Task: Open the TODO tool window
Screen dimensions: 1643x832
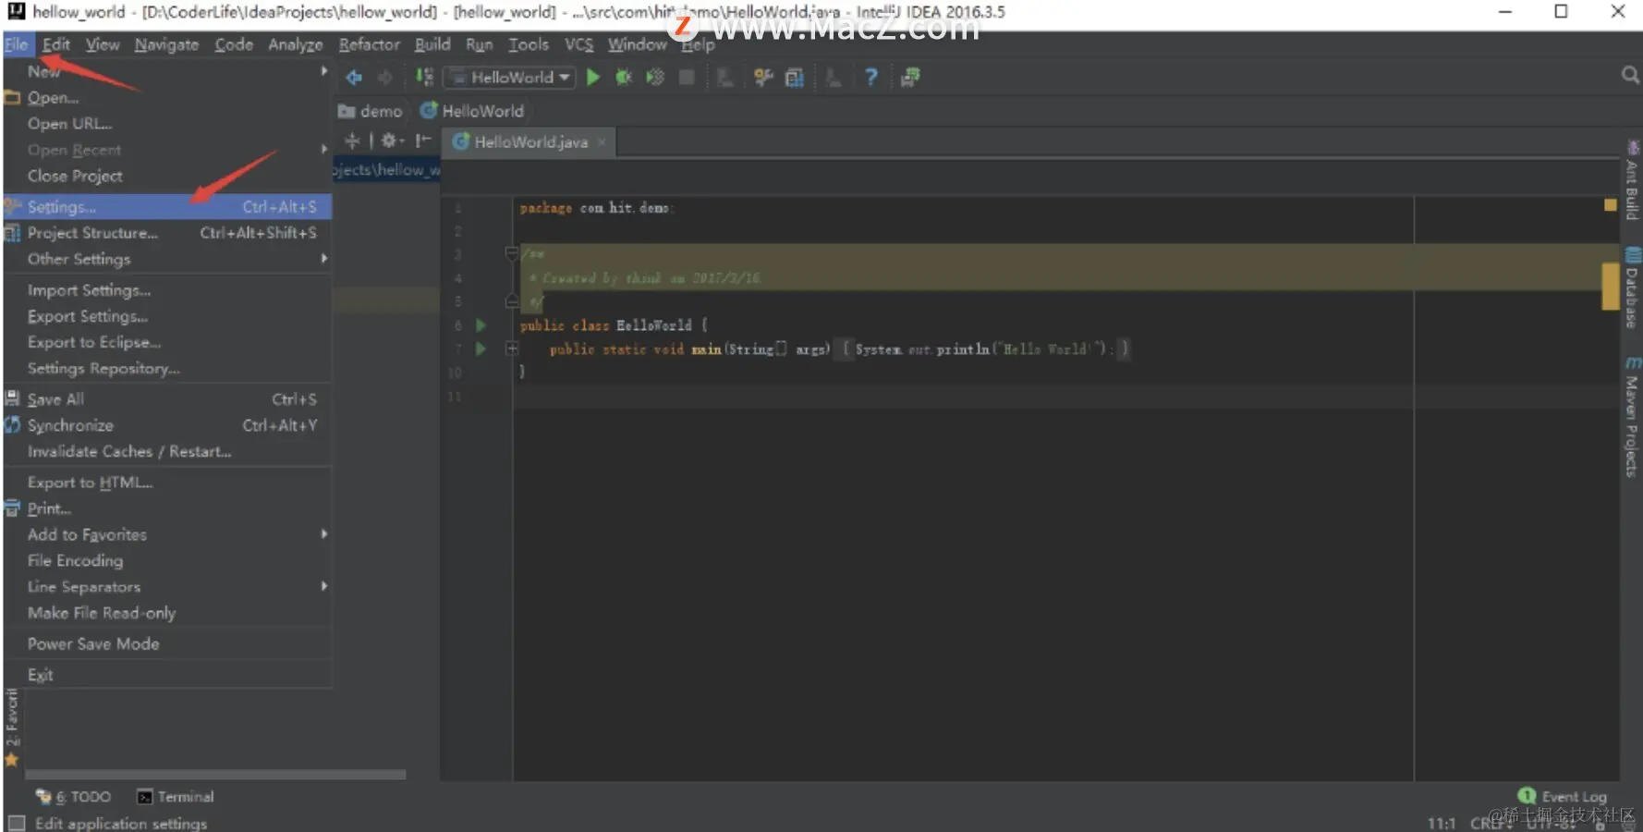Action: [73, 797]
